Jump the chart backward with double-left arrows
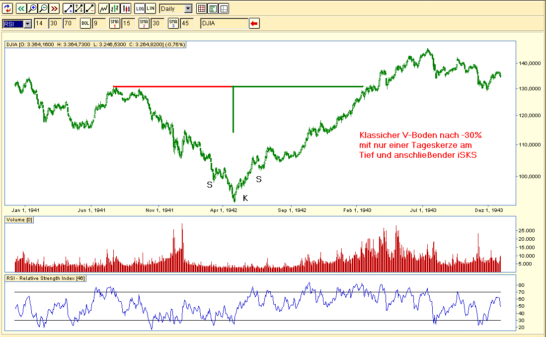The image size is (546, 337). 21,8
